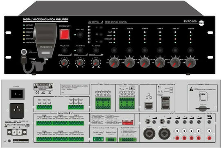
Task: Click the DC 24V power input terminals
Action: coord(17,132)
